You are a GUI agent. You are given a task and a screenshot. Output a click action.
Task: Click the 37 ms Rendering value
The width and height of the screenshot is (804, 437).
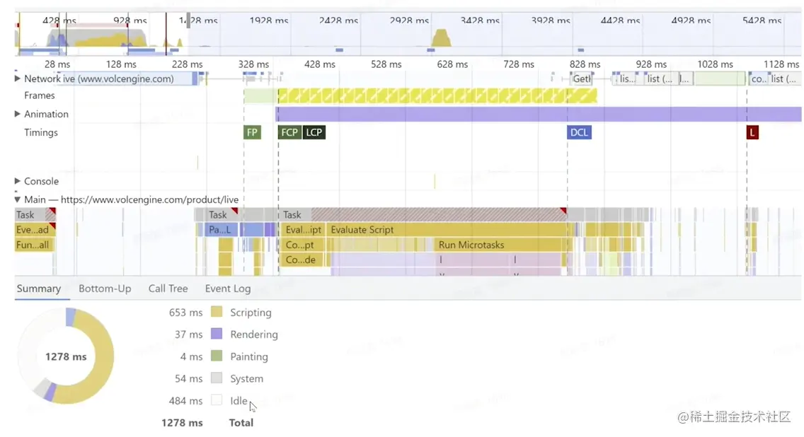pyautogui.click(x=189, y=334)
